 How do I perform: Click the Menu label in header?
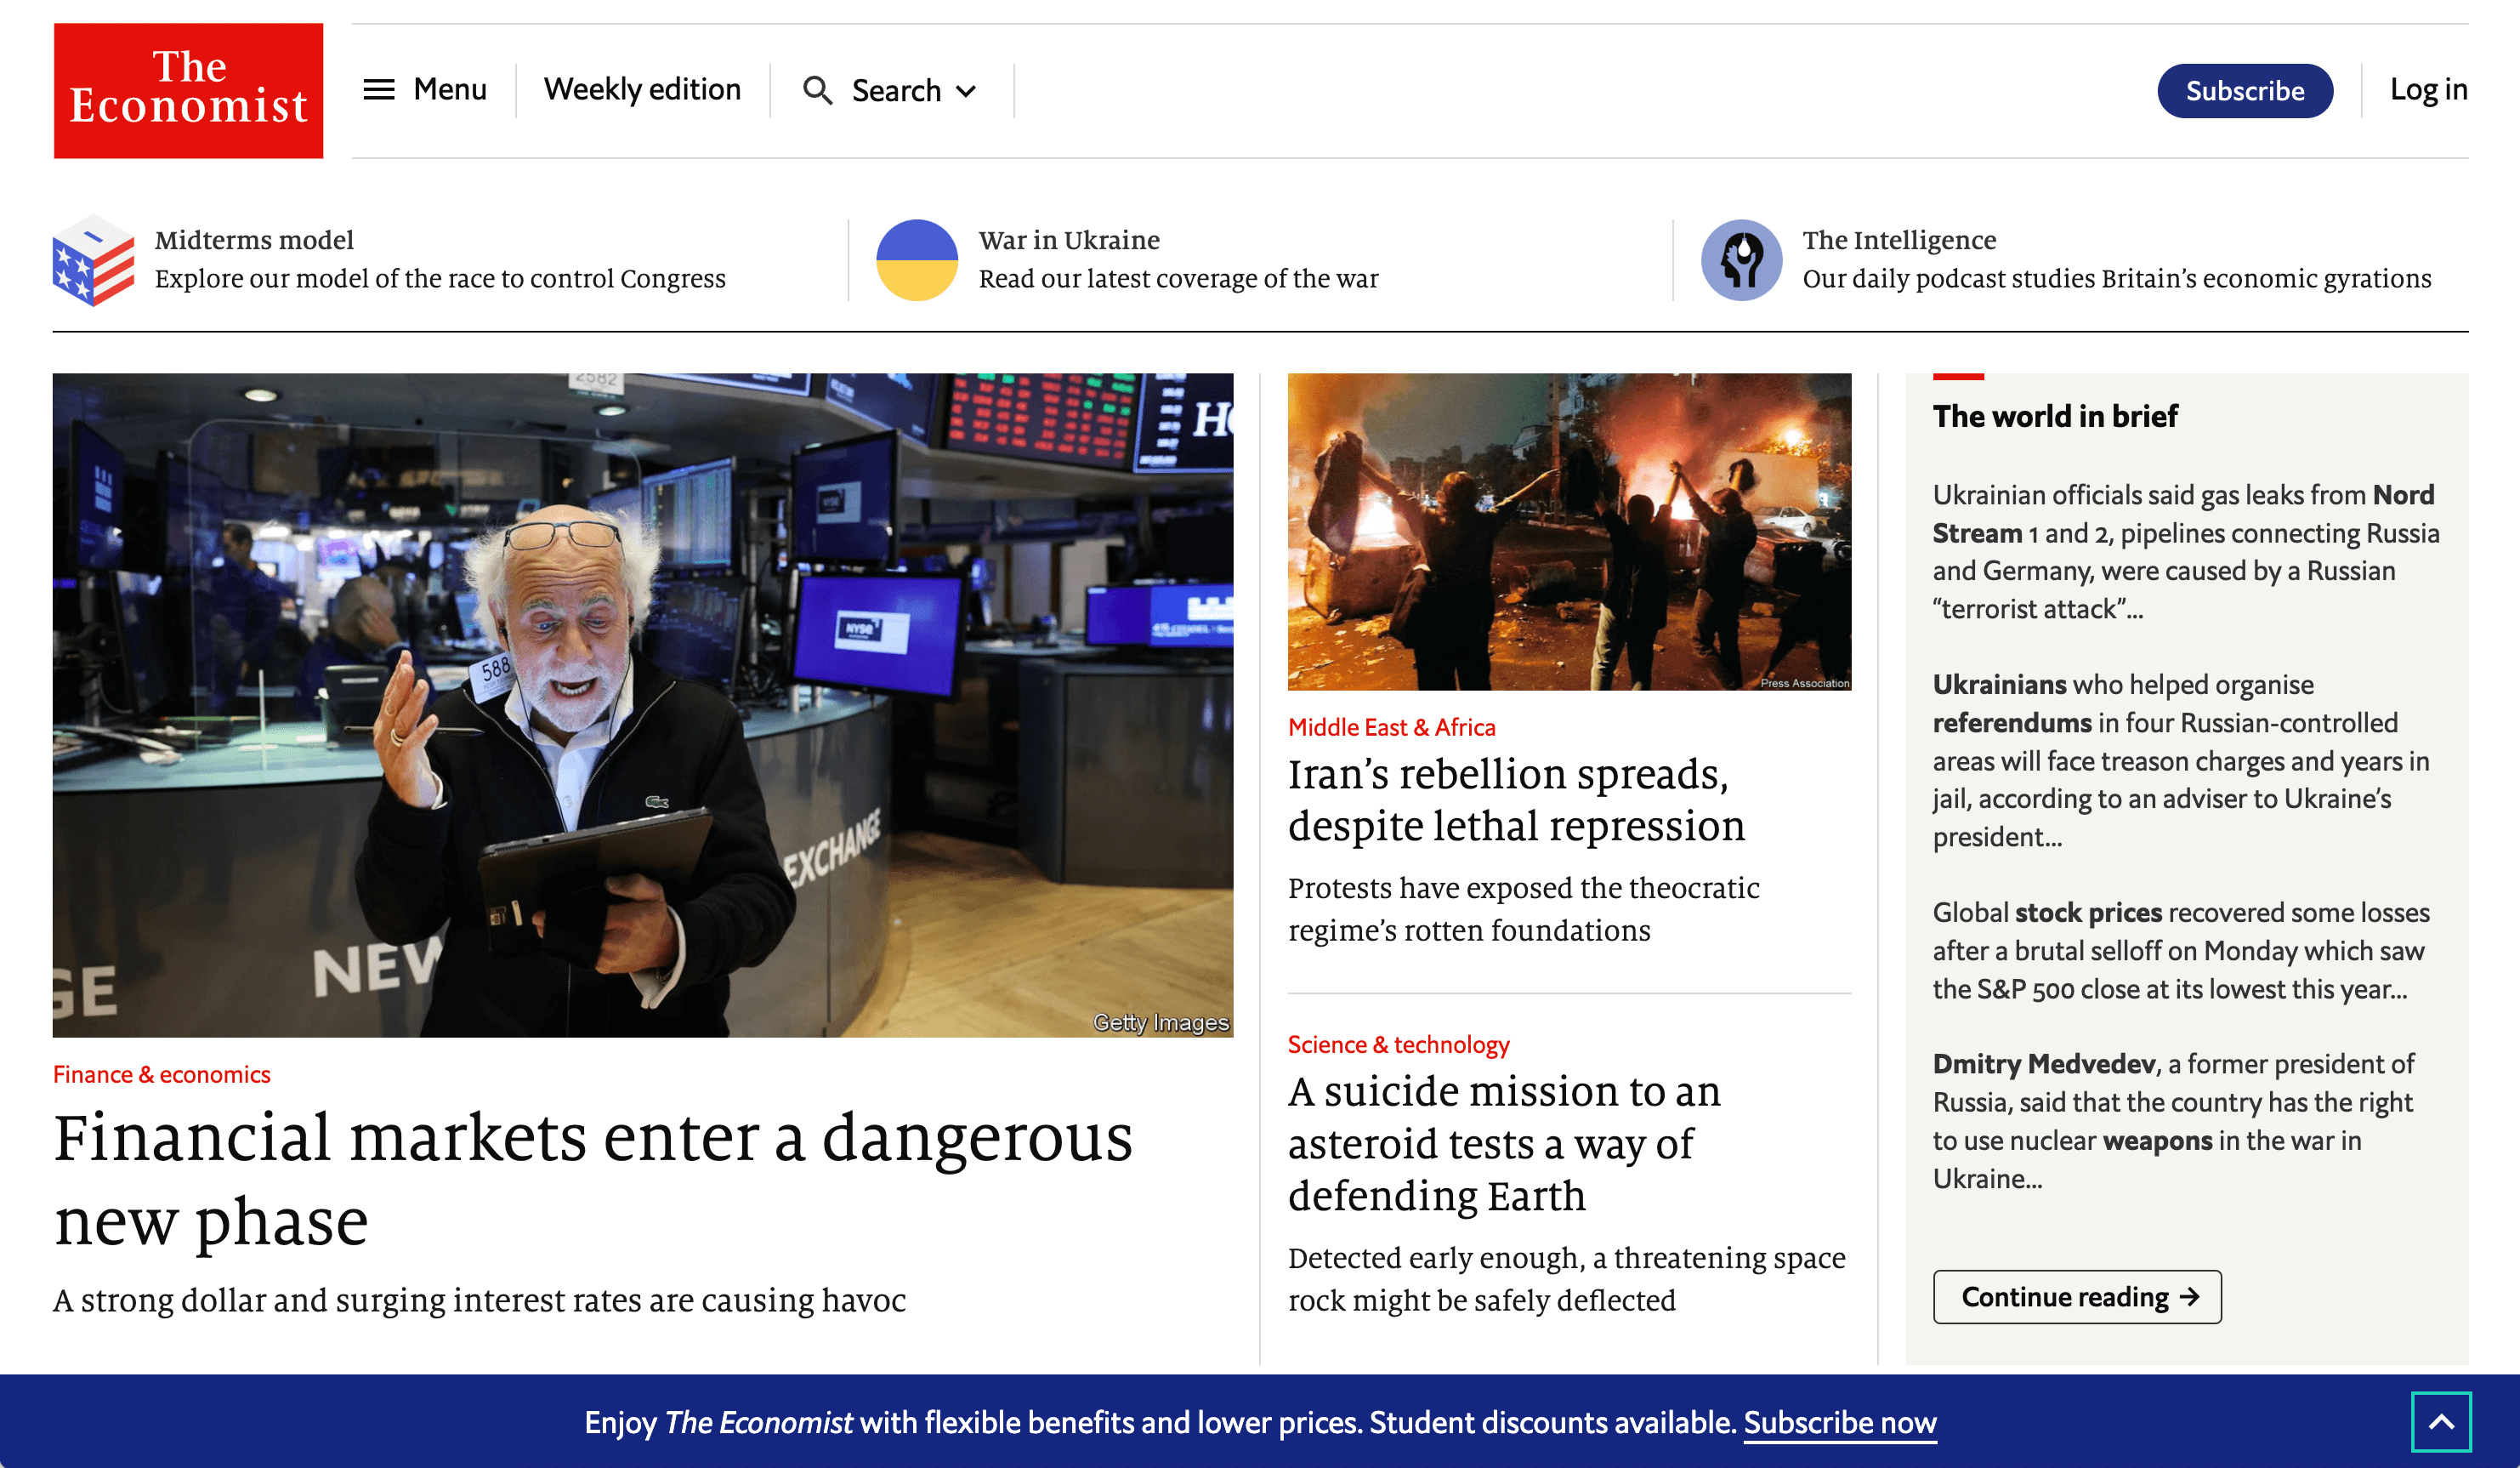pyautogui.click(x=450, y=90)
